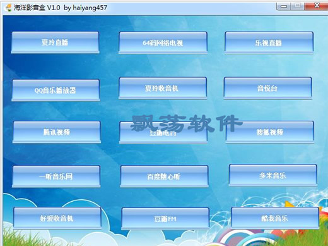Open 夏玲收音机 radio
This screenshot has height=246, width=328.
[x=163, y=88]
